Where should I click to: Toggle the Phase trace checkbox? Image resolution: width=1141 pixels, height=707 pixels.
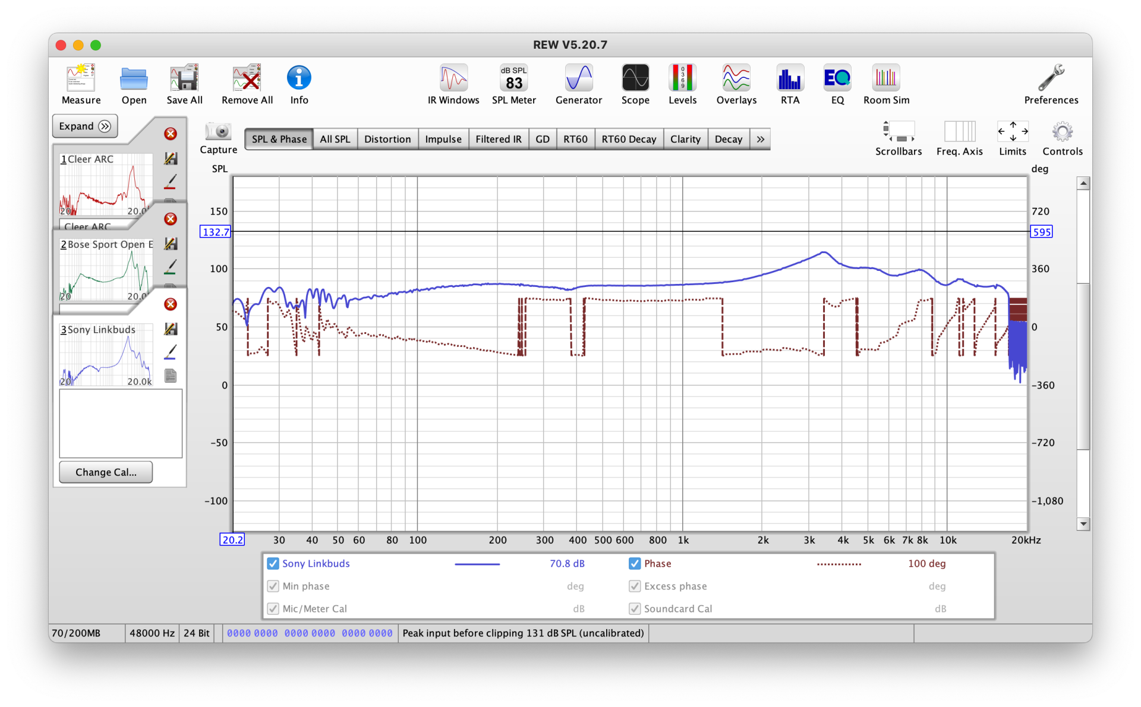tap(635, 563)
